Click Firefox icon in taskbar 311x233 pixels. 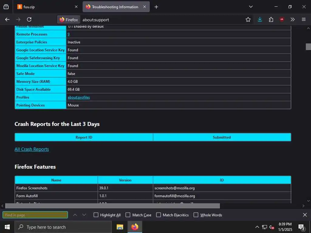click(135, 227)
